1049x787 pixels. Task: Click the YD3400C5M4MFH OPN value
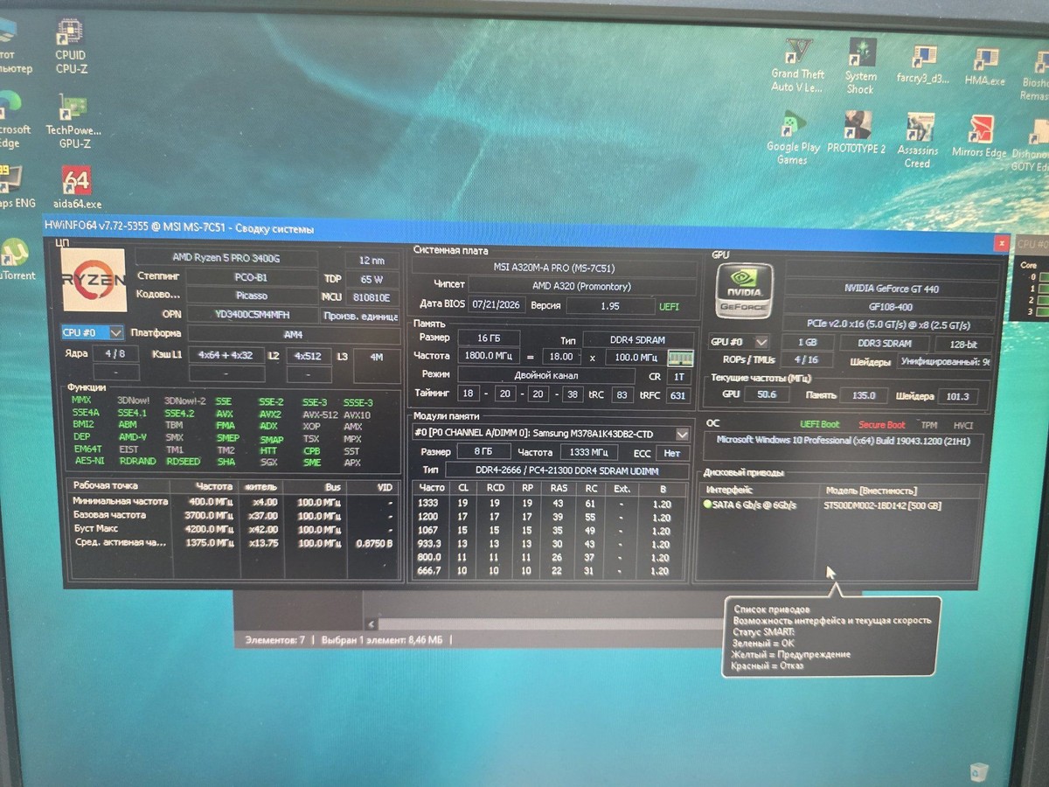(x=251, y=314)
